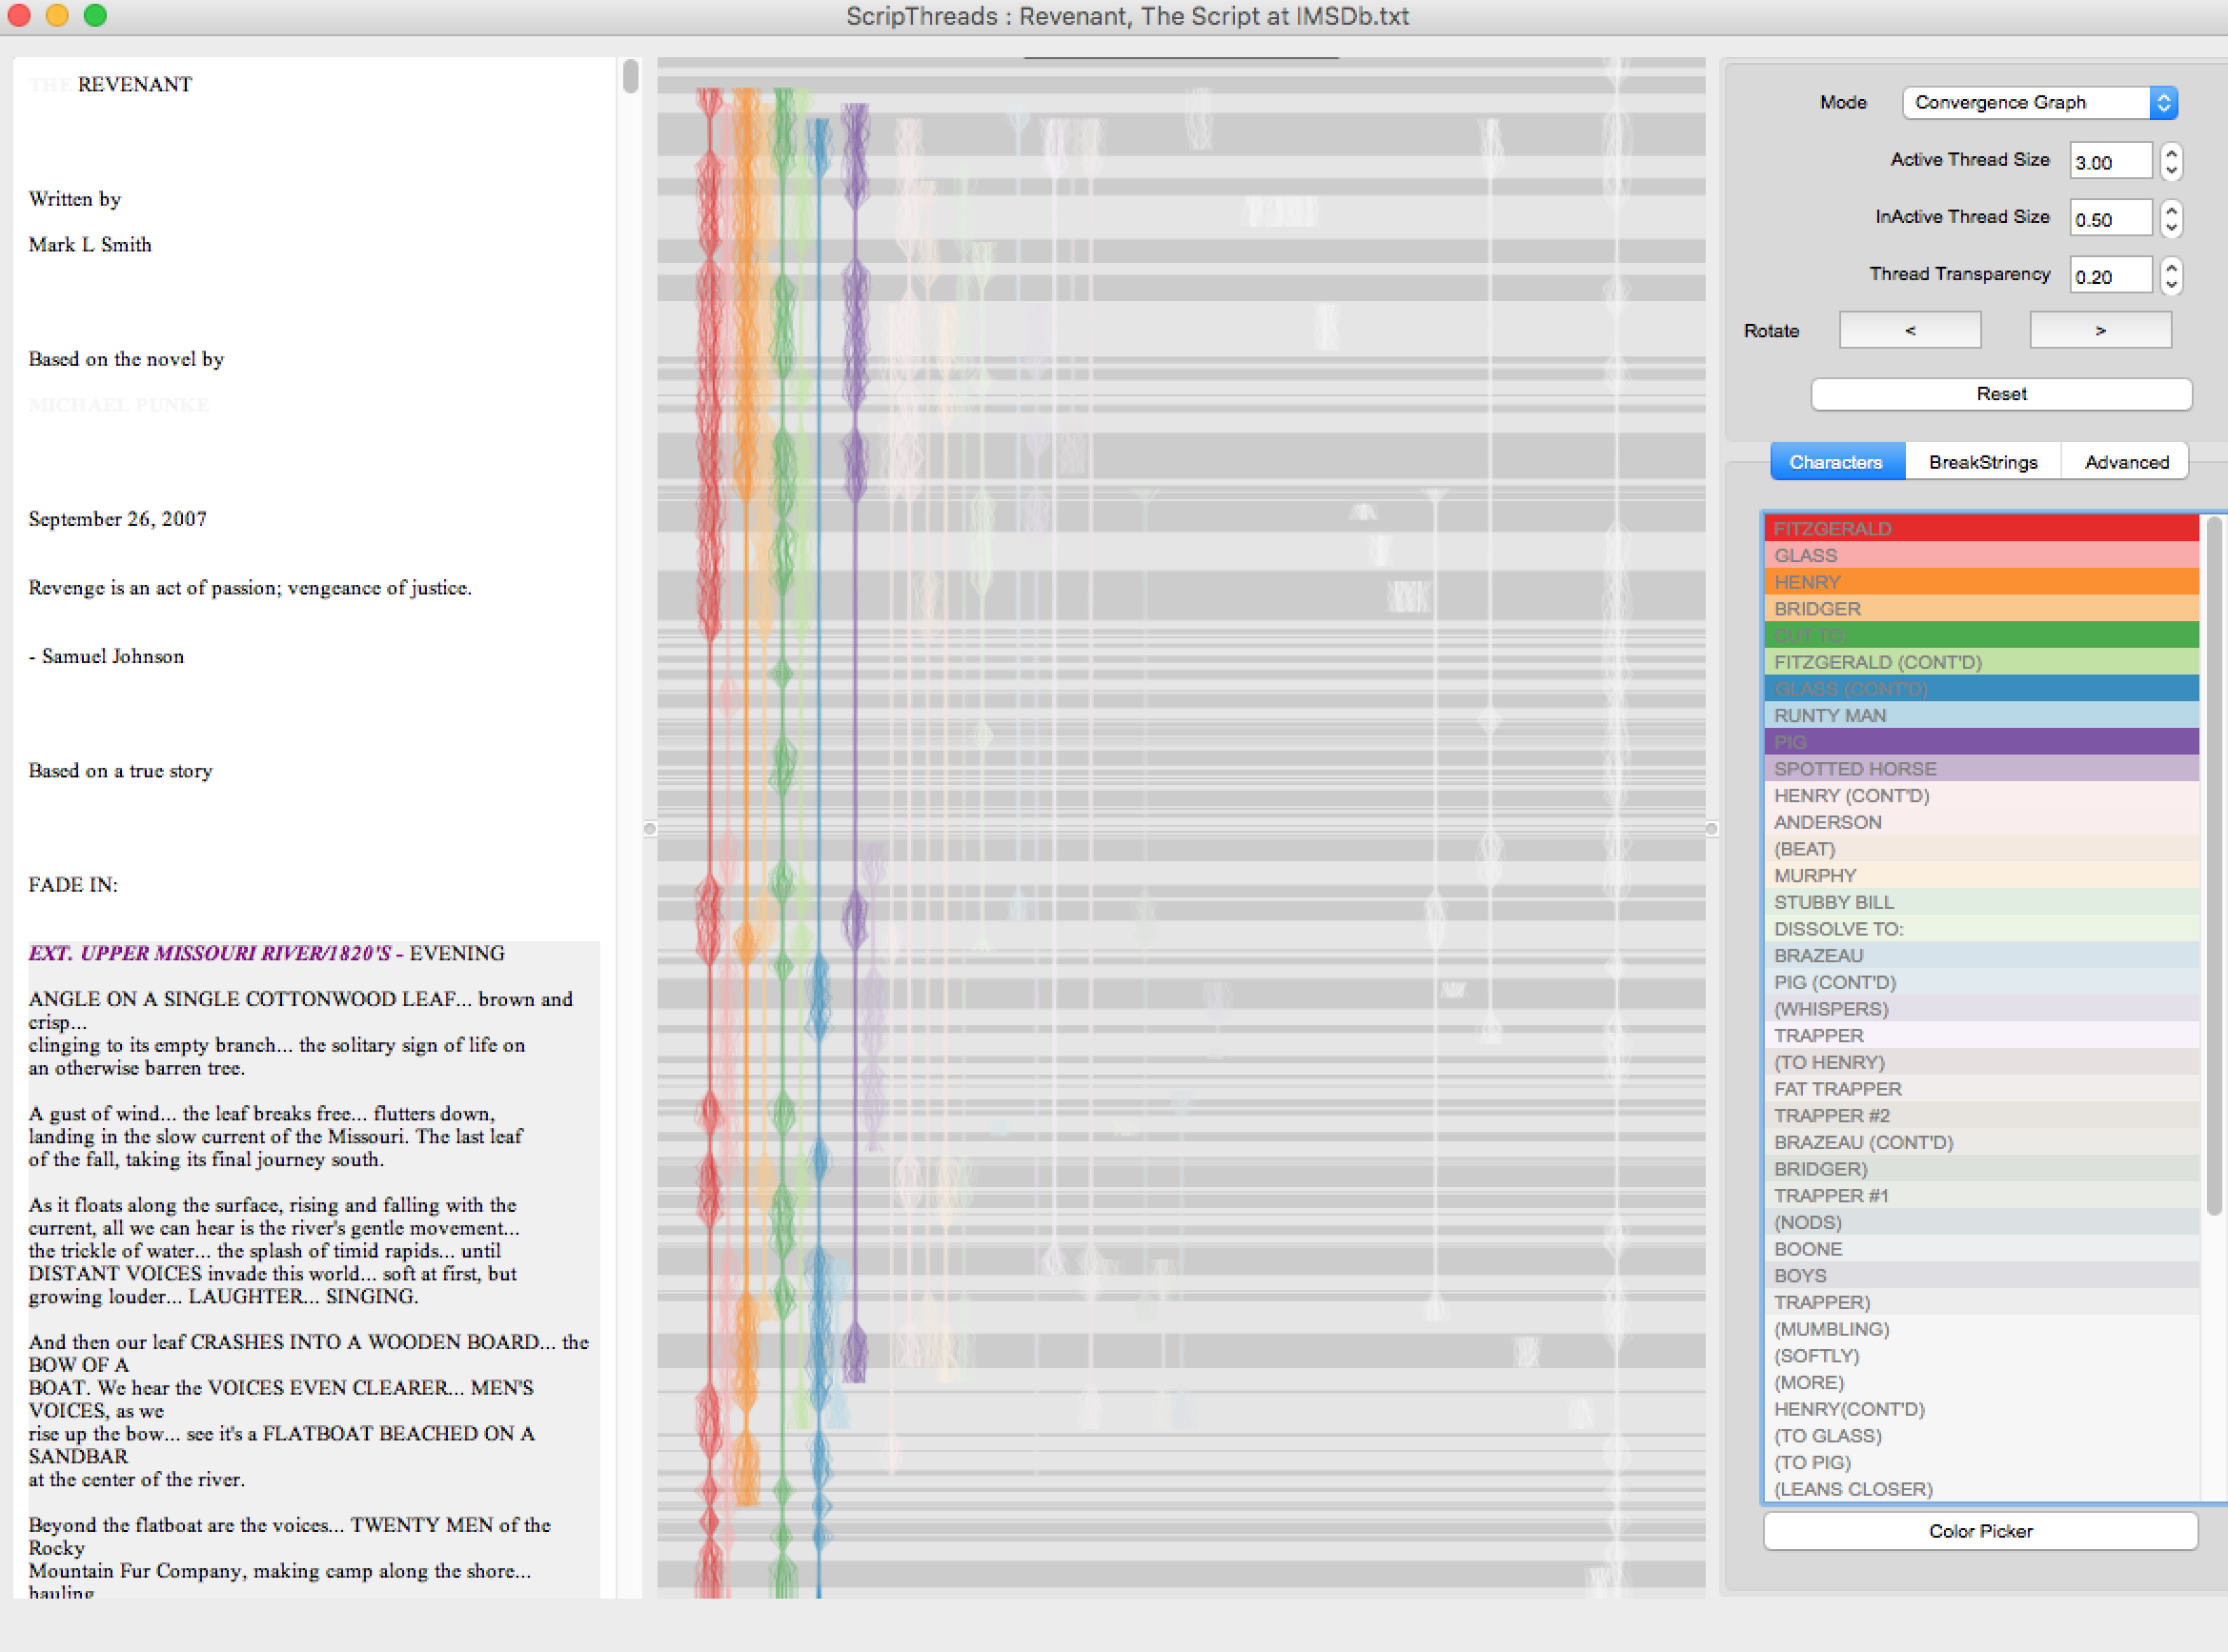Select (SOFTLY) row
2228x1652 pixels.
[x=1981, y=1355]
